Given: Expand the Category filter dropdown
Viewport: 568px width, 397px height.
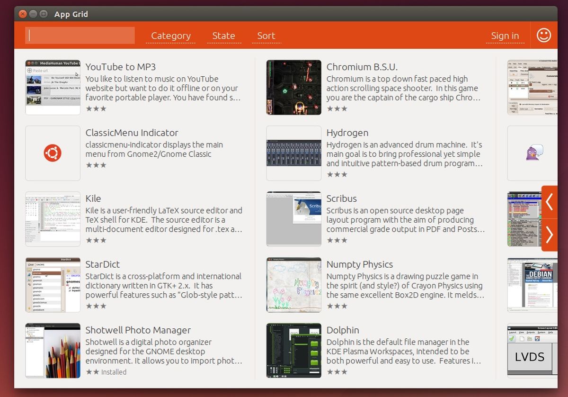Looking at the screenshot, I should (171, 36).
